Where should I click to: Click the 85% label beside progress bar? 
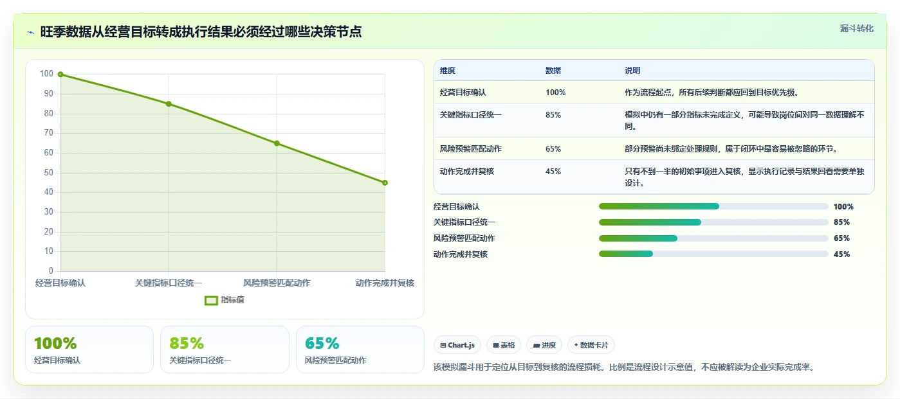click(841, 222)
